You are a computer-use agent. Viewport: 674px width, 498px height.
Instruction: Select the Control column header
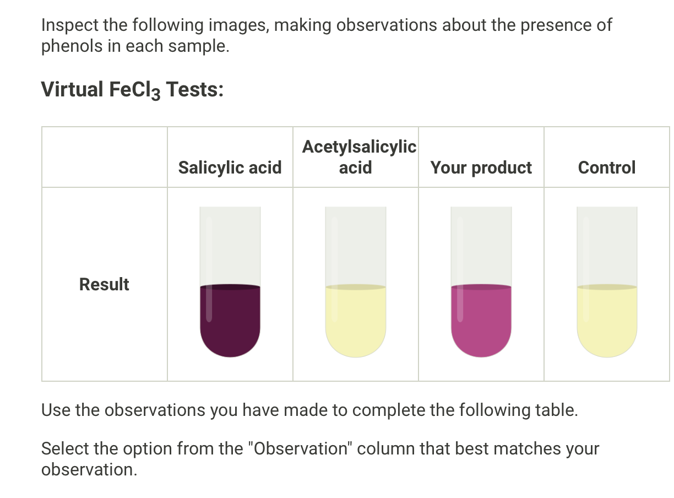point(607,167)
